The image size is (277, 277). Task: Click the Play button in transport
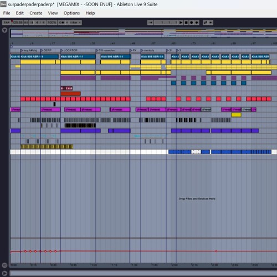tap(181, 23)
